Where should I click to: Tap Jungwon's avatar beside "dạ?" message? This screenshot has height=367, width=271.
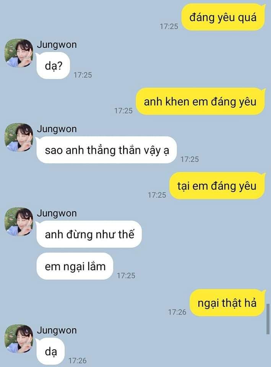click(x=19, y=53)
